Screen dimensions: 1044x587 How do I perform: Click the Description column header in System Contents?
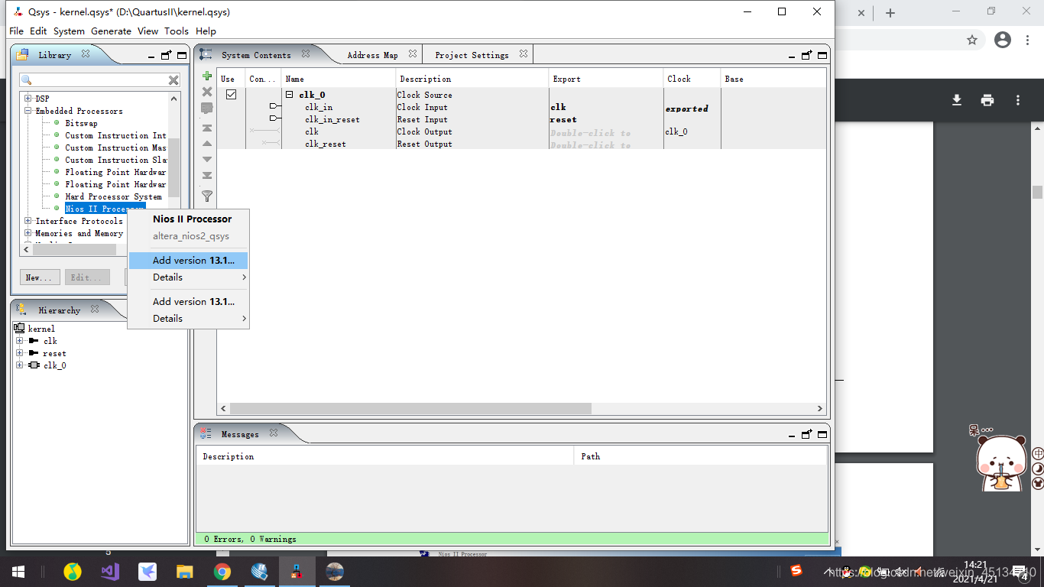472,79
